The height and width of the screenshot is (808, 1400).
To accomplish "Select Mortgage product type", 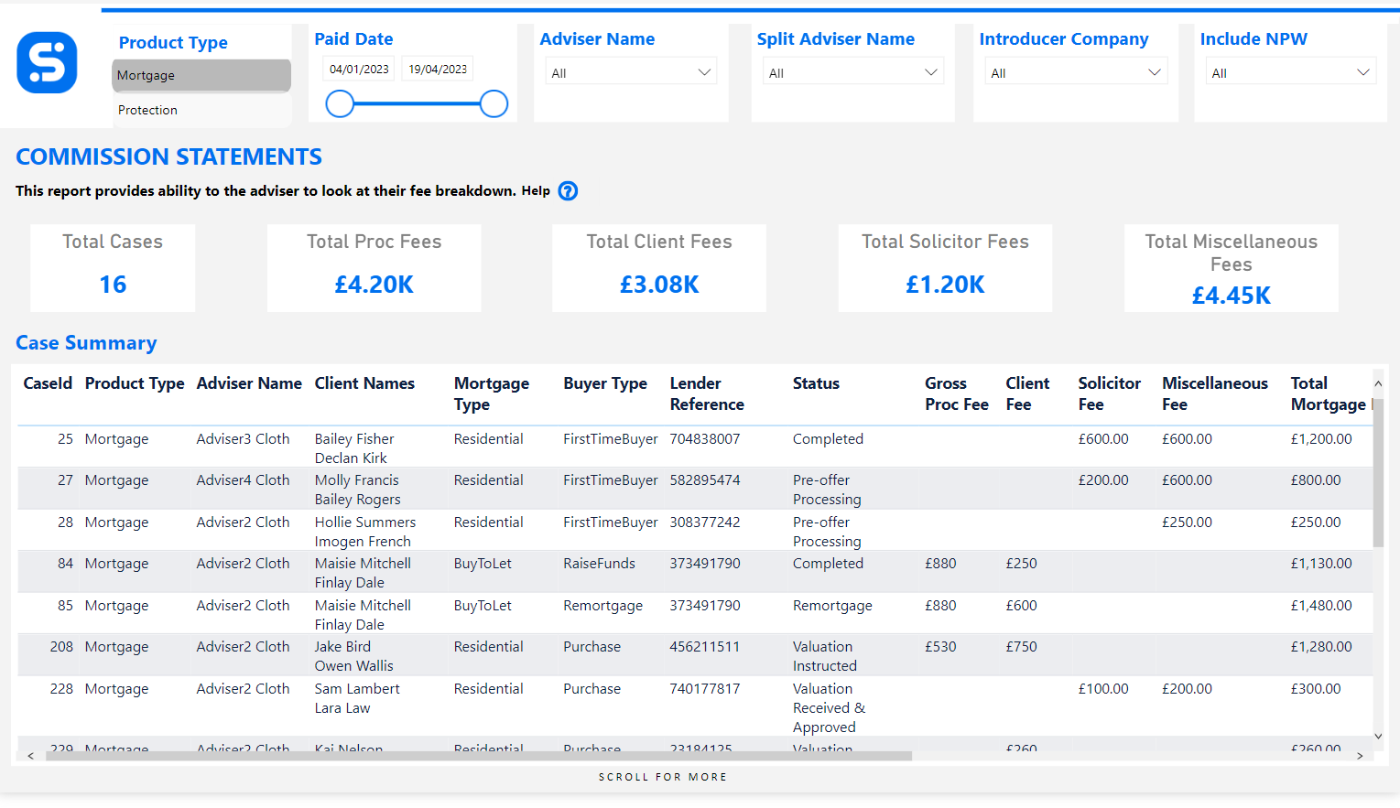I will tap(201, 76).
